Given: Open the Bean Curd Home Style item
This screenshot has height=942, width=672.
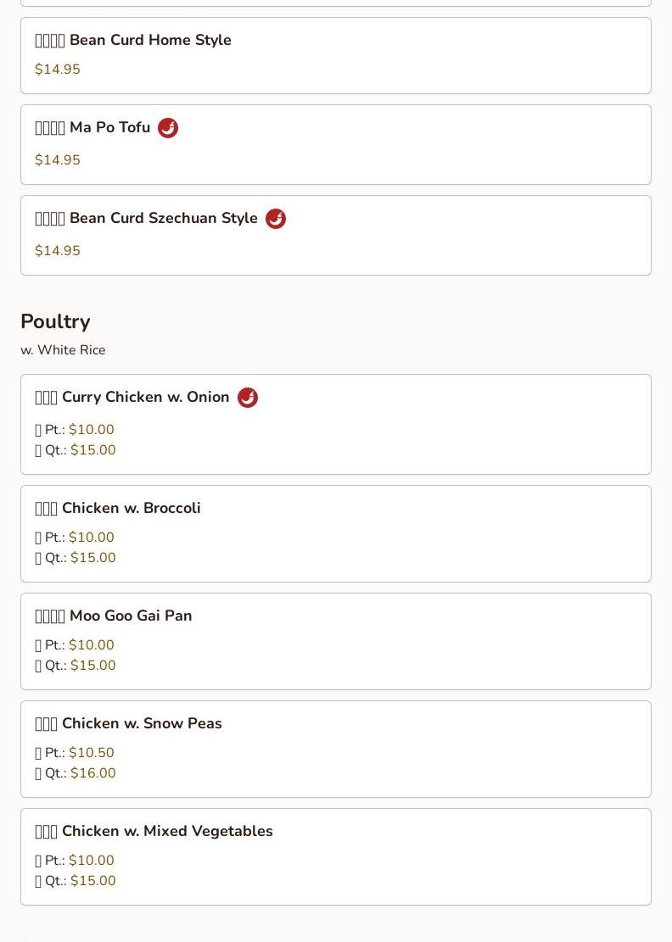Looking at the screenshot, I should (x=150, y=41).
